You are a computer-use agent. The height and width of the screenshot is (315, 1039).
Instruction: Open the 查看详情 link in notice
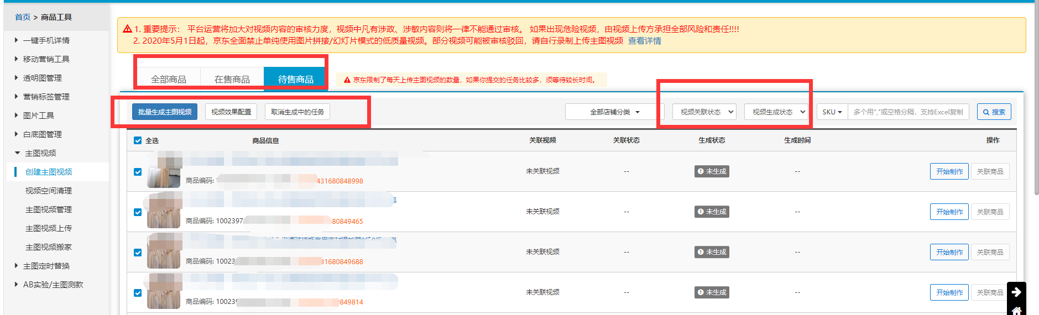644,41
